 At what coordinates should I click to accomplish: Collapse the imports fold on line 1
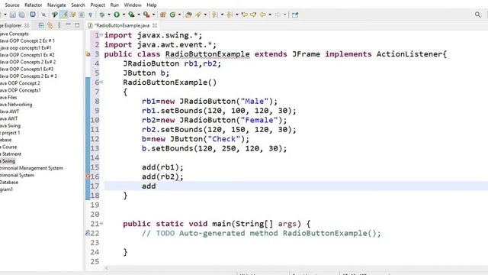[101, 35]
